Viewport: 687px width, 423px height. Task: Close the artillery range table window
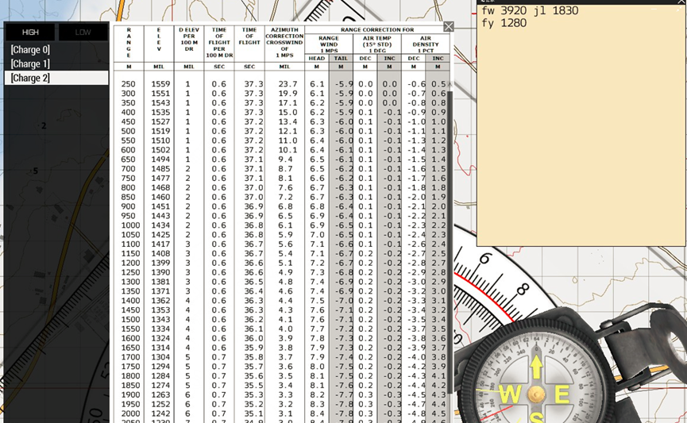point(449,27)
